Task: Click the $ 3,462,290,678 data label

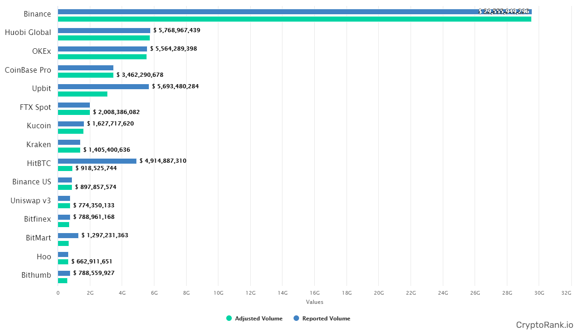Action: (140, 75)
